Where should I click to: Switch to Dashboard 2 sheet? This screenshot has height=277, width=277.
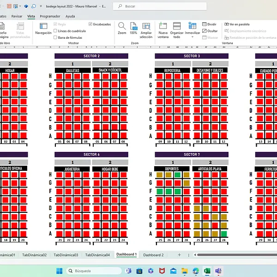click(153, 255)
